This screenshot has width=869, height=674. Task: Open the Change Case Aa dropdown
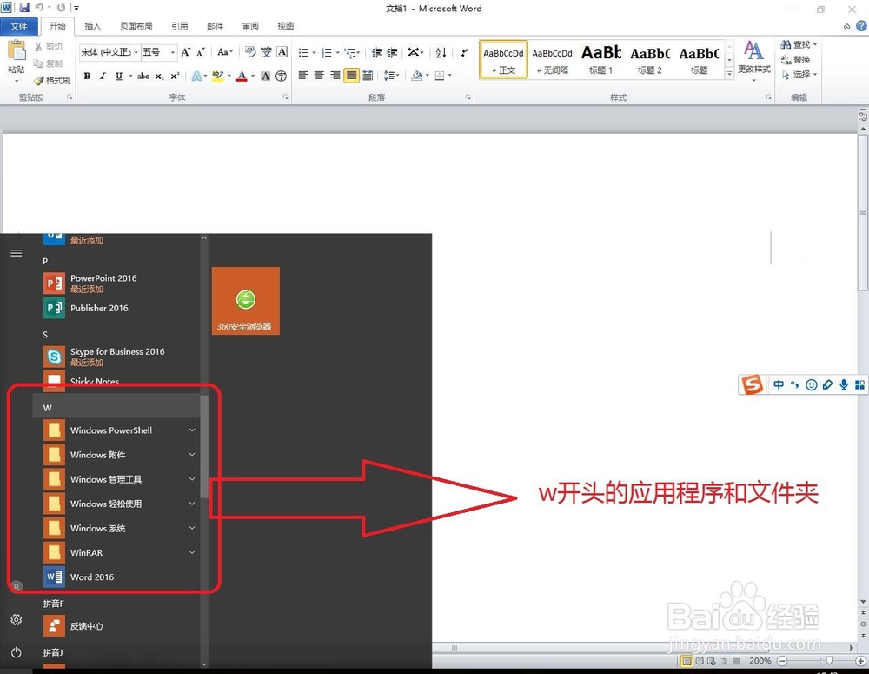click(224, 52)
